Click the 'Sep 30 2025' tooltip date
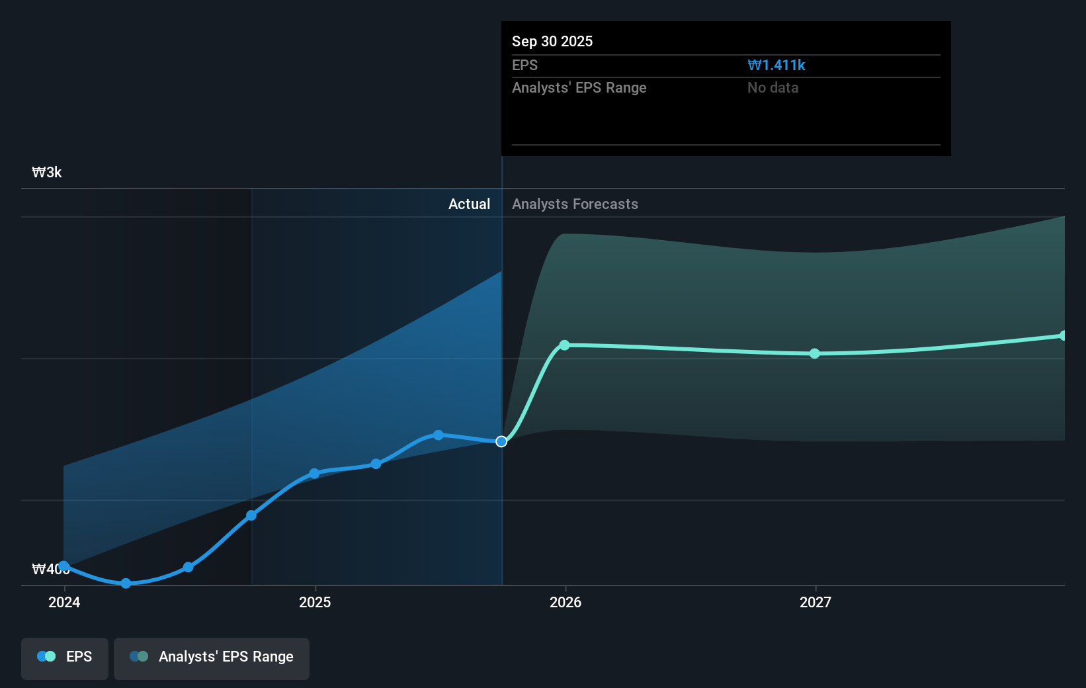The image size is (1086, 688). [552, 41]
